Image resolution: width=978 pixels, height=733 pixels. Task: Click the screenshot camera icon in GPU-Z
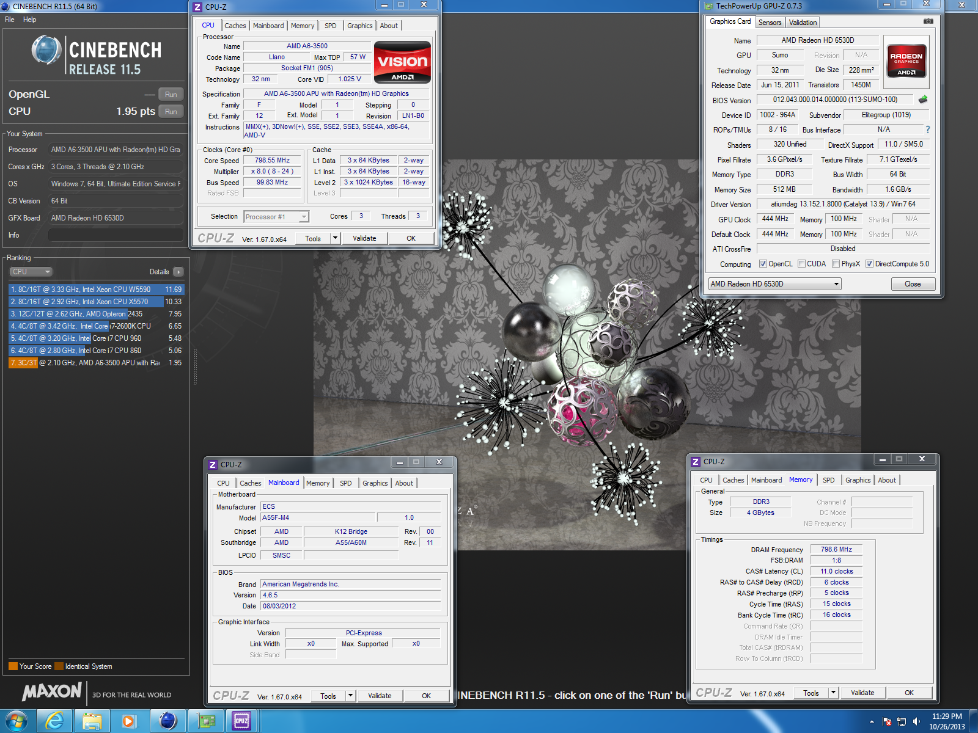[x=928, y=21]
